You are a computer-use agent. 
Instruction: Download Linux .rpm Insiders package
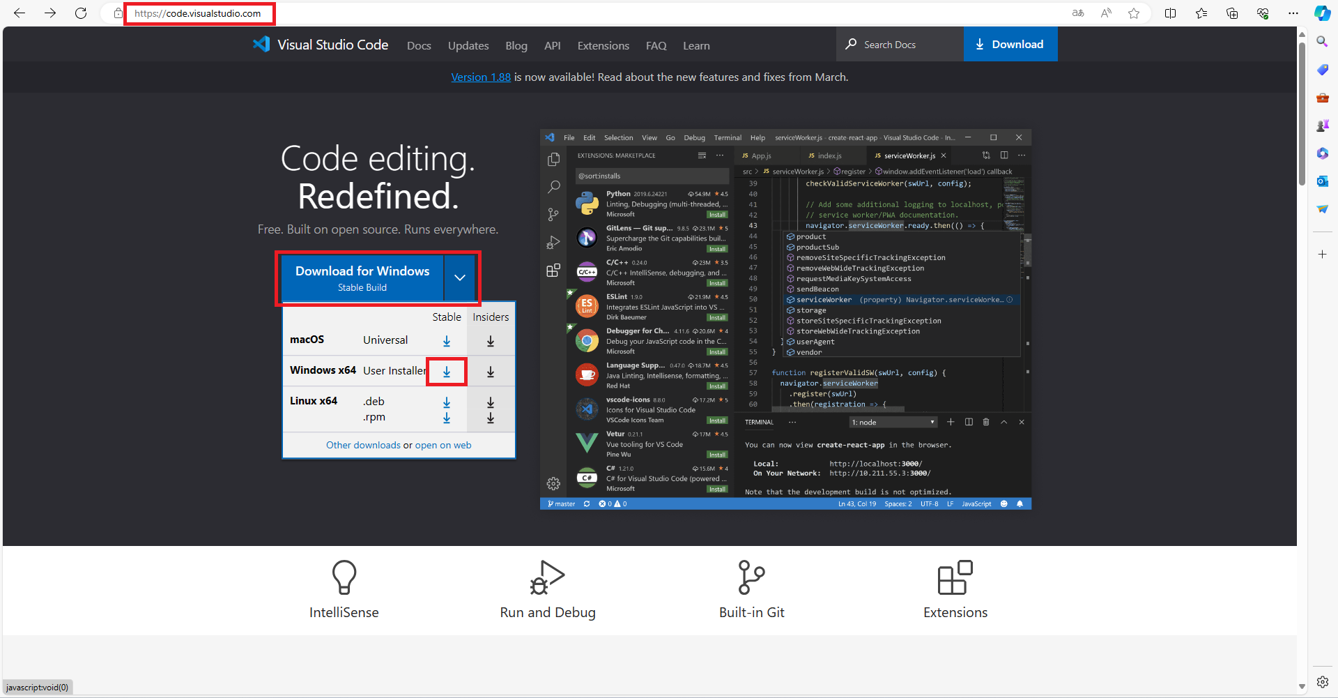pyautogui.click(x=491, y=418)
